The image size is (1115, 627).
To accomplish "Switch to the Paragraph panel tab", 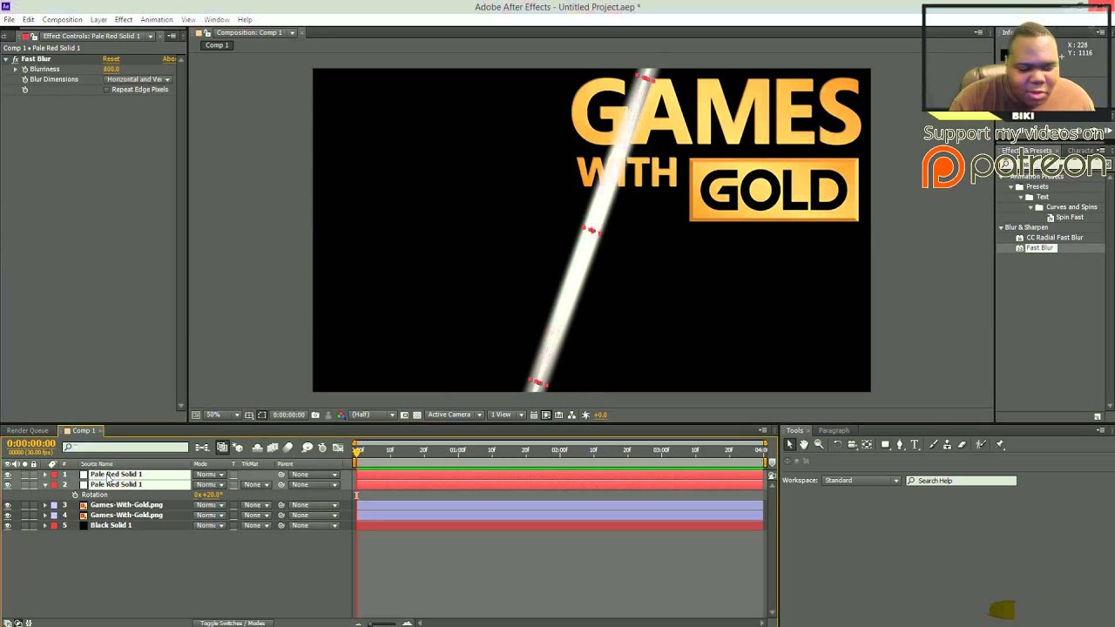I will point(834,430).
